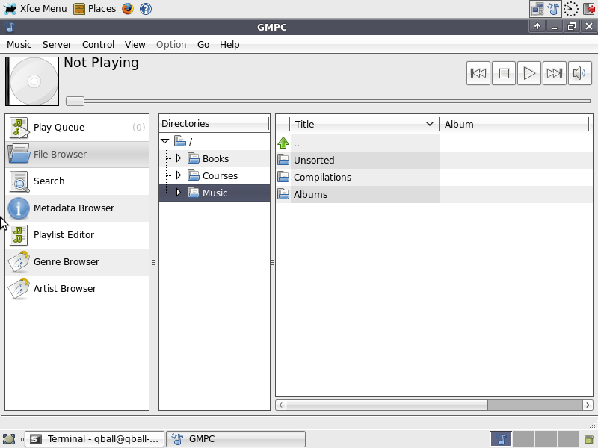Select the Books folder in Directories
Image resolution: width=598 pixels, height=448 pixels.
pos(215,158)
